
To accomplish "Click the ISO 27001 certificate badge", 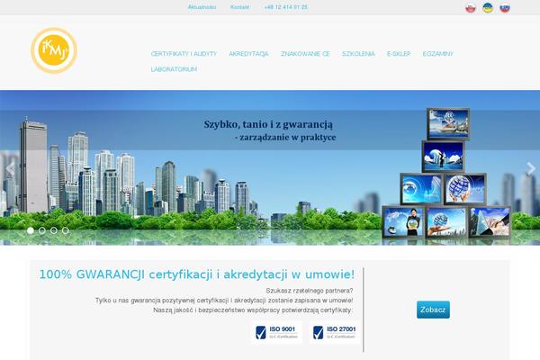I will coord(332,333).
